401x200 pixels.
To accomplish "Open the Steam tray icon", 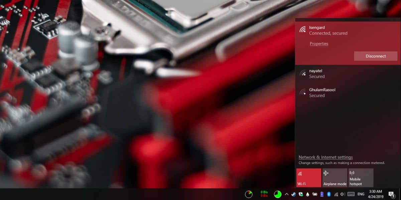I will [x=293, y=194].
